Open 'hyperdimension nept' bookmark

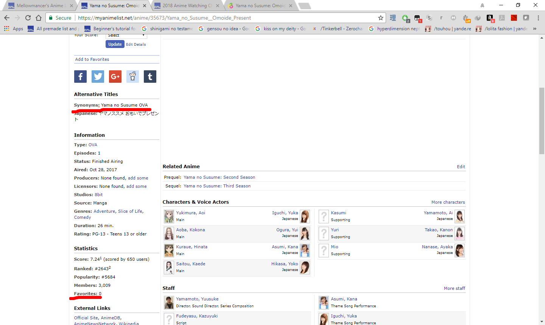(x=394, y=29)
